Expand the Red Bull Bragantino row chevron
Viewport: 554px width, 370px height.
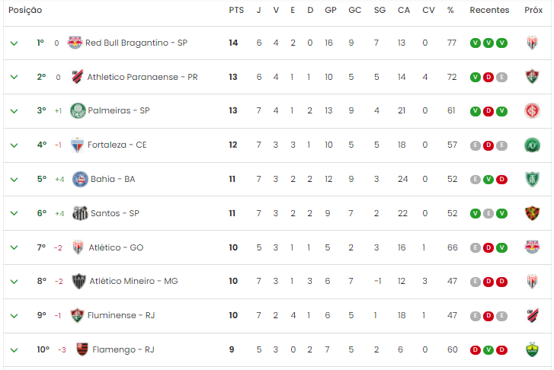14,43
